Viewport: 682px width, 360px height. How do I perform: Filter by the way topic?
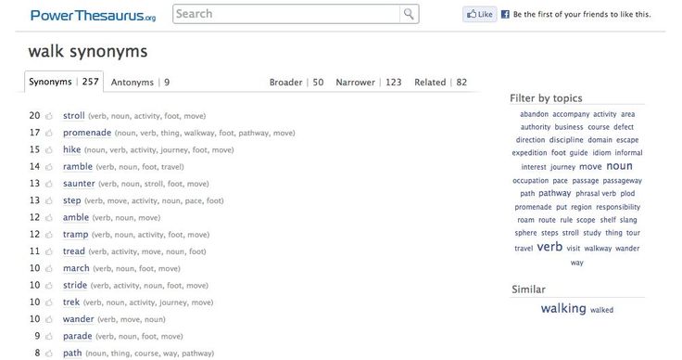(577, 263)
